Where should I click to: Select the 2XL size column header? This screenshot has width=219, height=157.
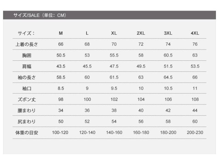[x=141, y=33]
